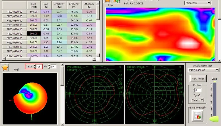
Task: Click the Freq (MHz) column header
Action: 34,5
